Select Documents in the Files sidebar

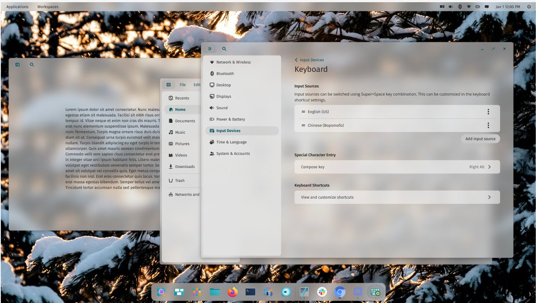(184, 120)
